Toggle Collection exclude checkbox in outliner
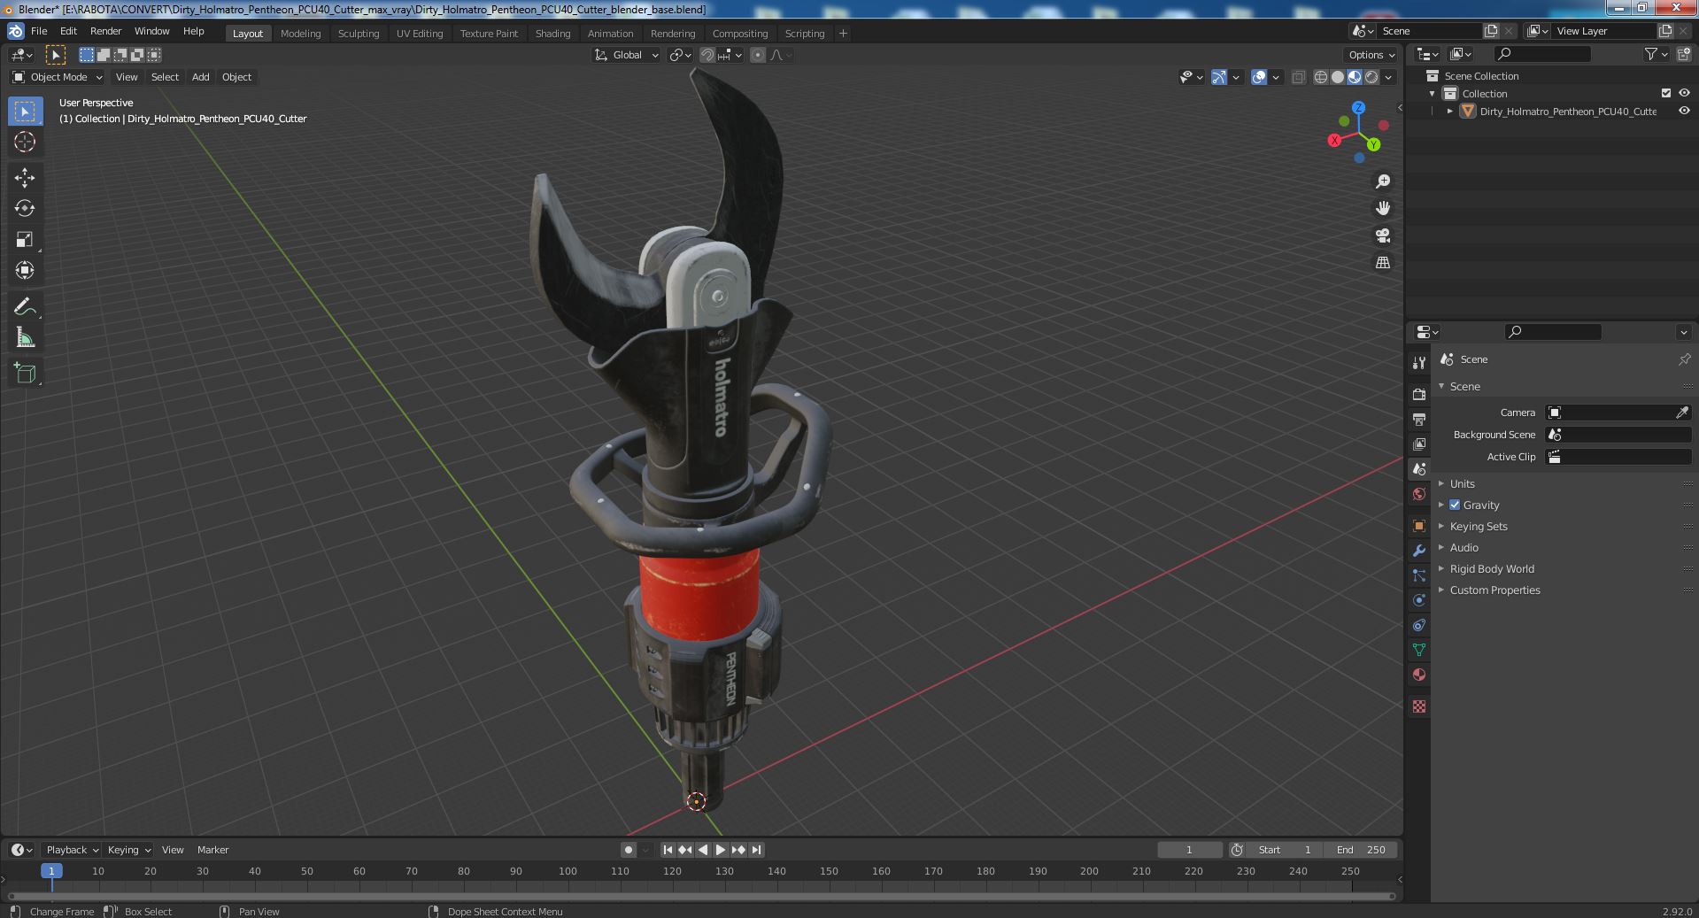This screenshot has height=918, width=1699. tap(1666, 93)
